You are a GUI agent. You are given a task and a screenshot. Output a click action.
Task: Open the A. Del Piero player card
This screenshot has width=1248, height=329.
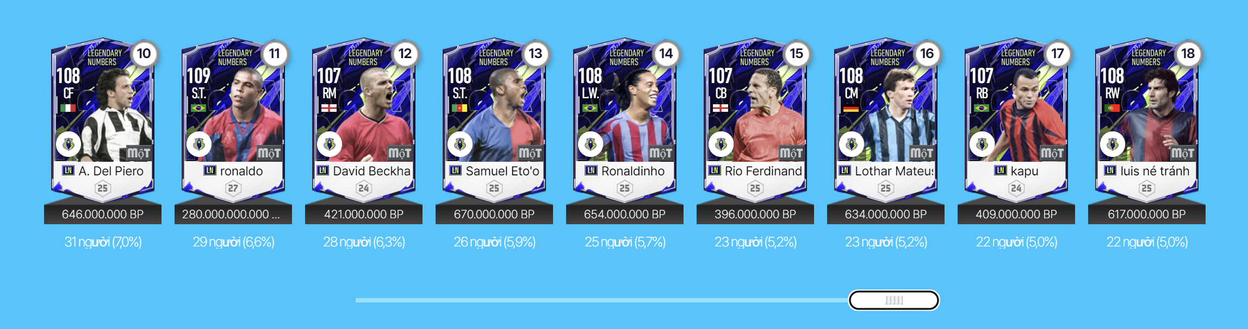103,121
